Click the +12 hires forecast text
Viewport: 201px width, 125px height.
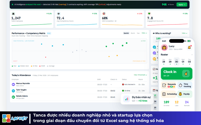pos(143,101)
